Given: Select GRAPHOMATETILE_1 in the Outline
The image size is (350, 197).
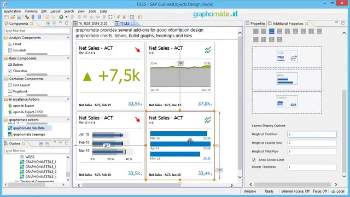Looking at the screenshot, I should click(x=38, y=162).
